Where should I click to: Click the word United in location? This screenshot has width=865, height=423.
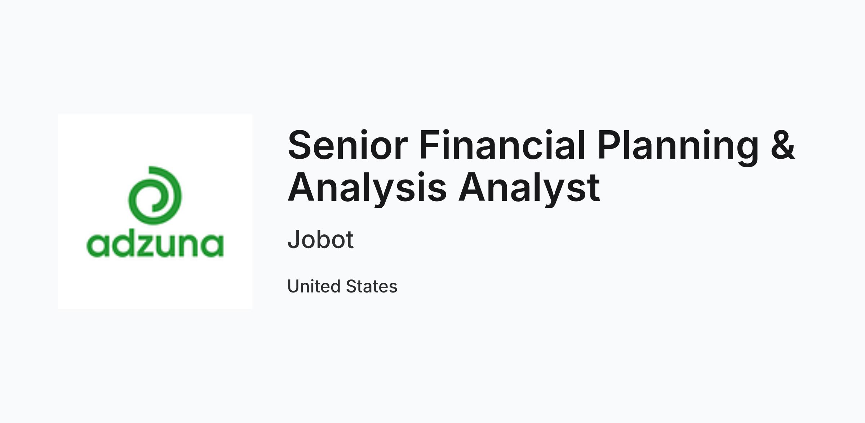point(314,286)
